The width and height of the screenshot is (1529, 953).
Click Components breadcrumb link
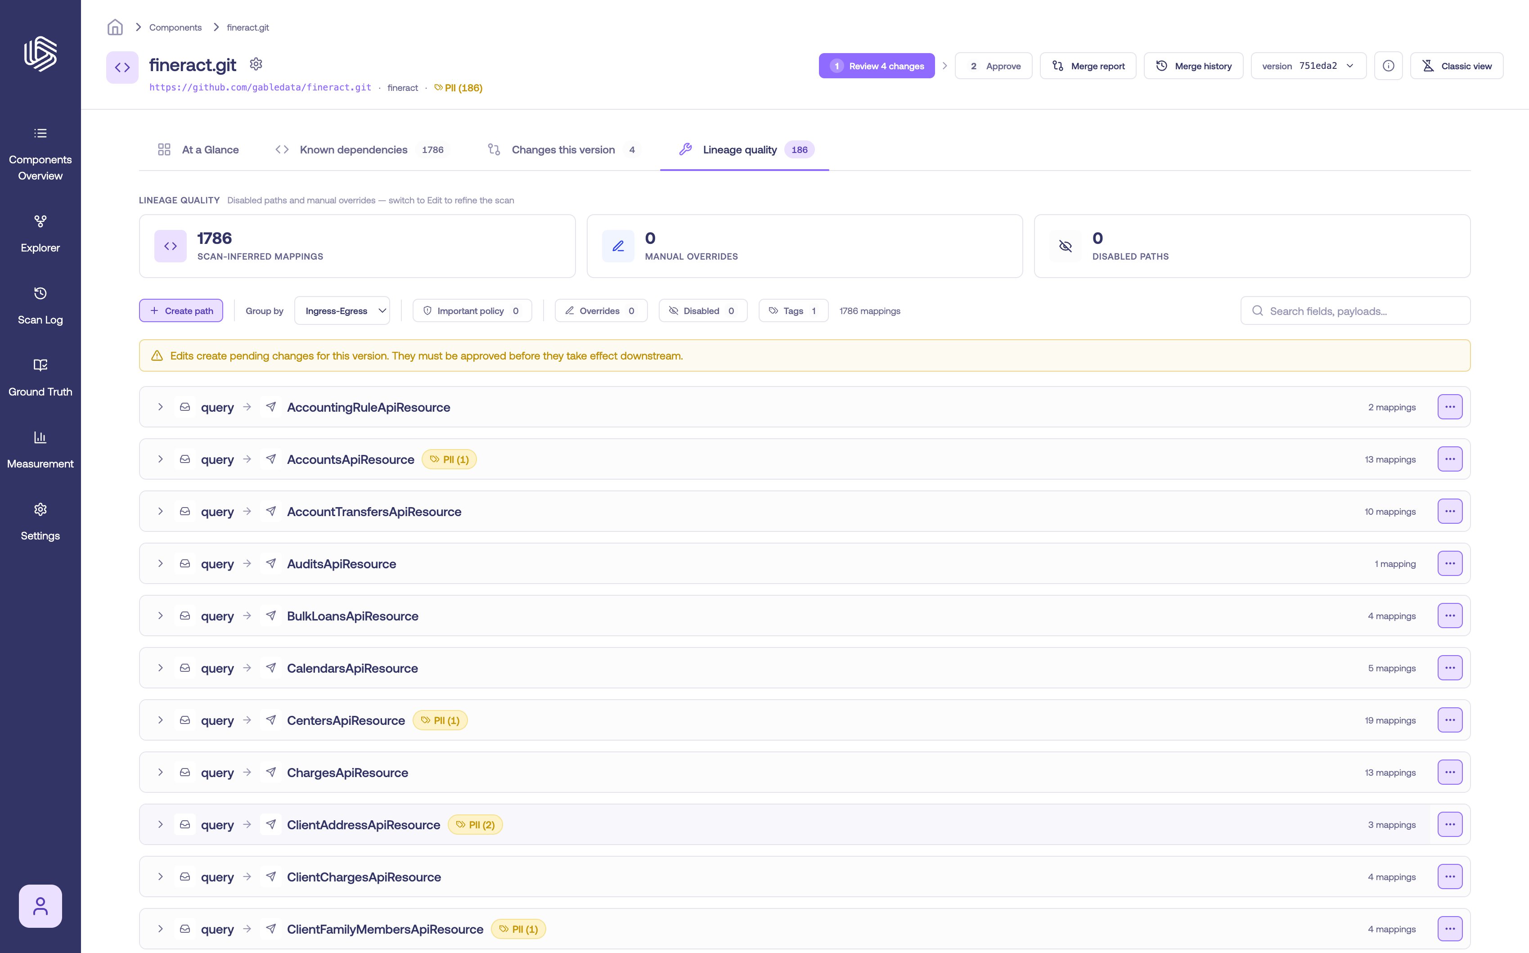point(175,27)
